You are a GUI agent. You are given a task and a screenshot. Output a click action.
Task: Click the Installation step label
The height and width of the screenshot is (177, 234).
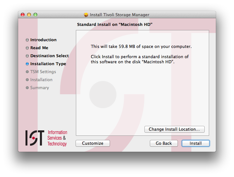click(41, 80)
